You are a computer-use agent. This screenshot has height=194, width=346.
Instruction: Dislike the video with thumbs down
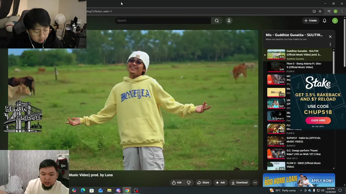click(189, 183)
